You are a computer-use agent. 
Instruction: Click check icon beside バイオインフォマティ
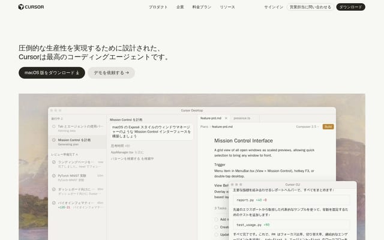(54, 203)
